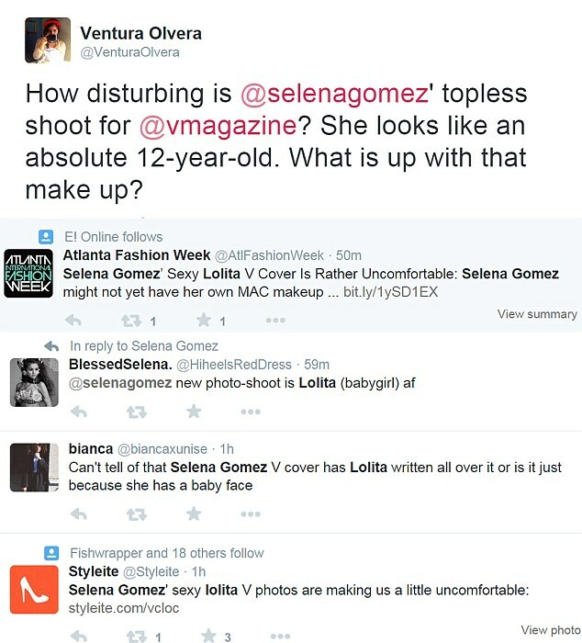
Task: Open more options on Atlanta Fashion Week tweet
Action: [275, 321]
